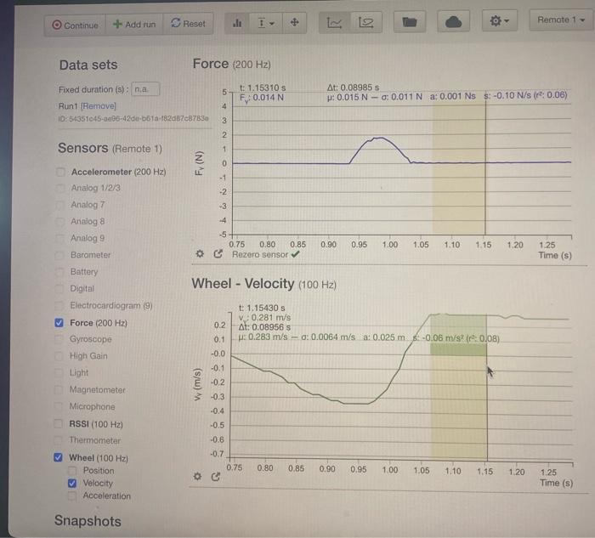Open Wheel Velocity graph settings gear
The image size is (595, 538).
click(x=197, y=476)
